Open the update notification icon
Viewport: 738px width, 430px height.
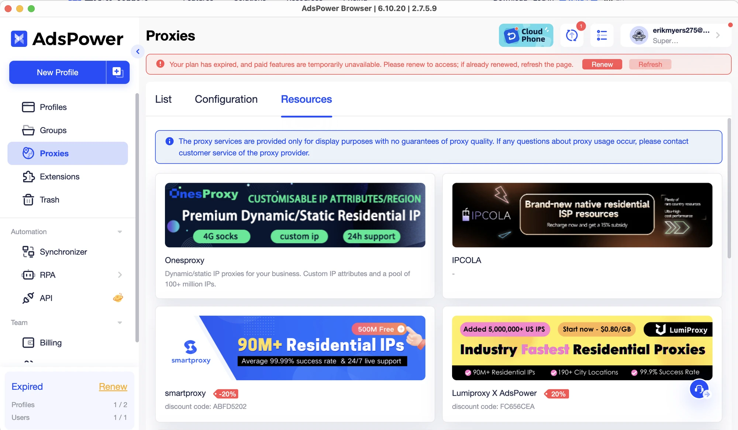point(572,35)
